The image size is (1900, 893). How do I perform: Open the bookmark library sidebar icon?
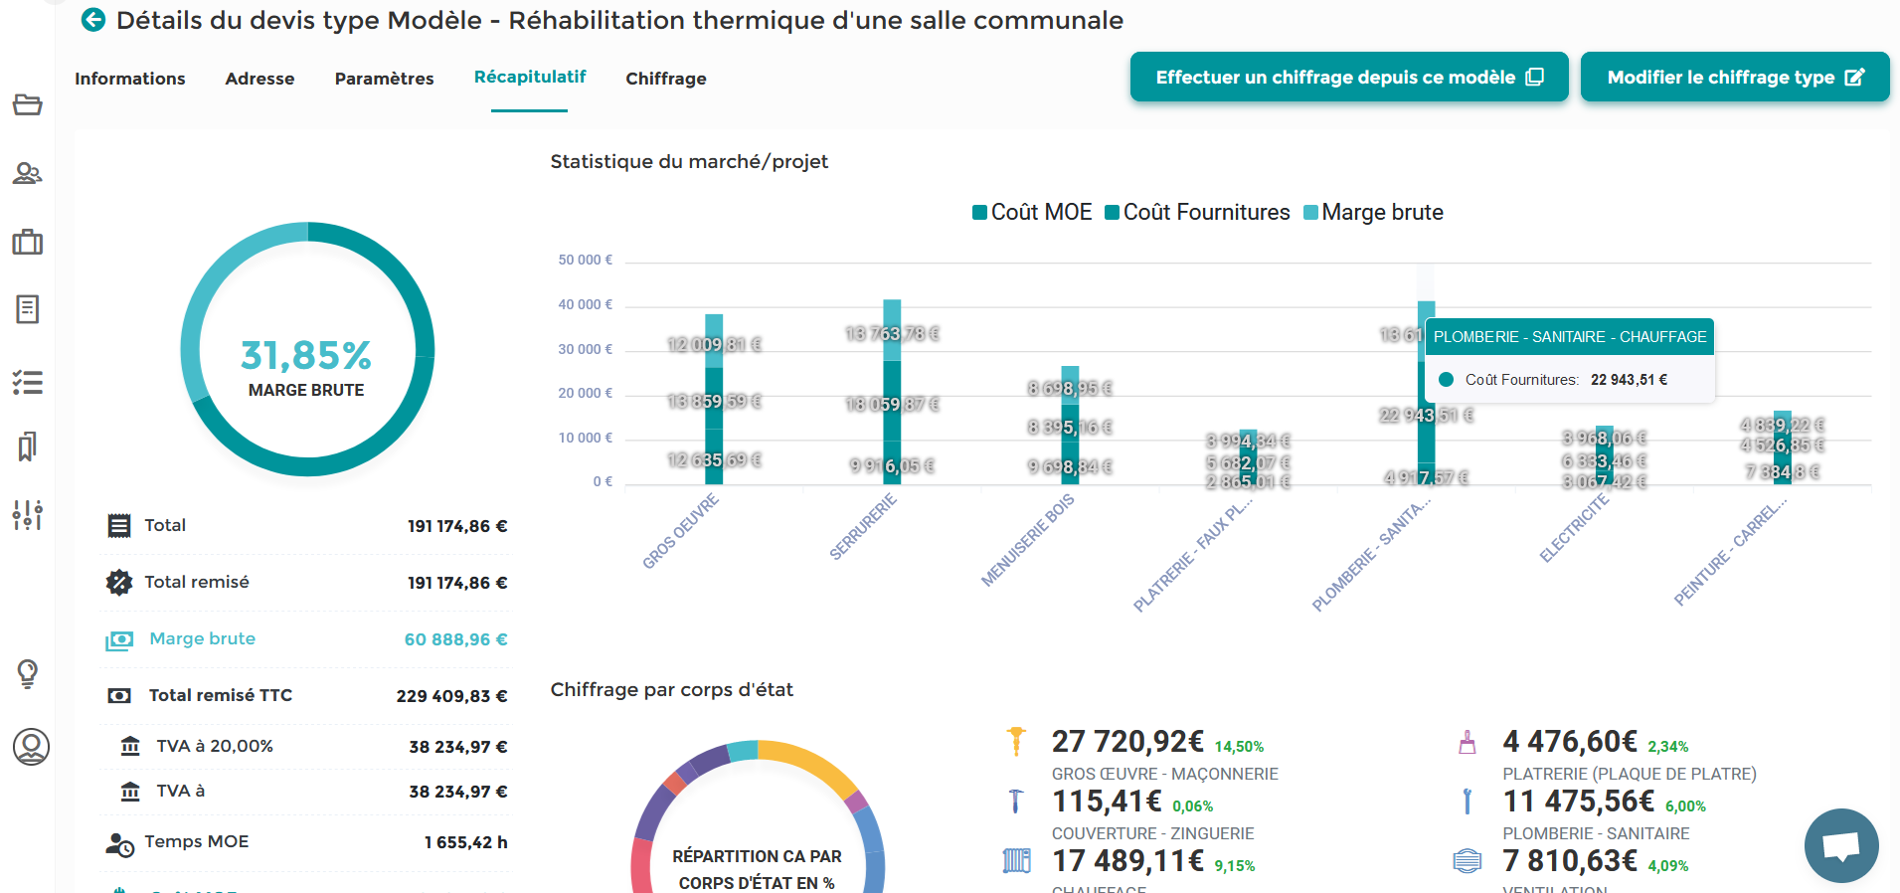click(x=28, y=446)
